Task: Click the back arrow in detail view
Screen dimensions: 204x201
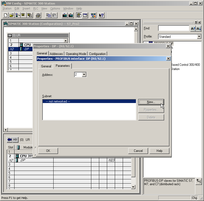Action: pos(10,140)
